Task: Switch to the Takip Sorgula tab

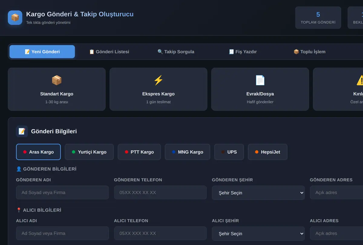Action: [x=176, y=52]
